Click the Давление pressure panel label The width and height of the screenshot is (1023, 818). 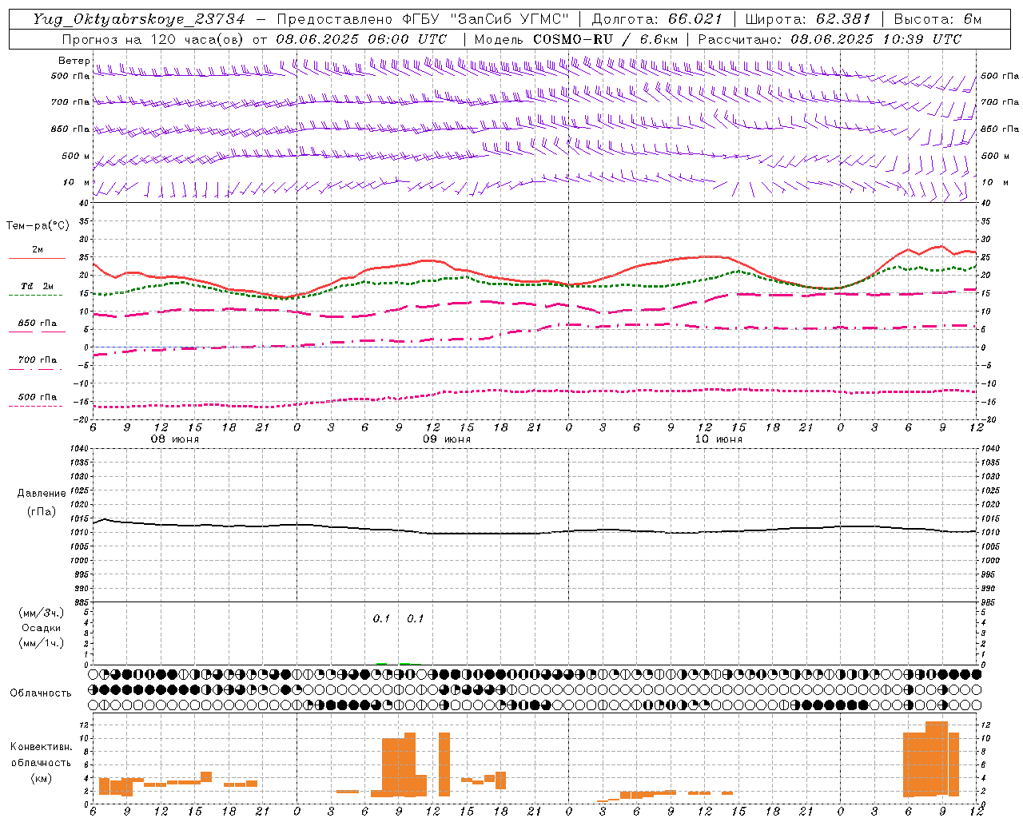pyautogui.click(x=42, y=493)
